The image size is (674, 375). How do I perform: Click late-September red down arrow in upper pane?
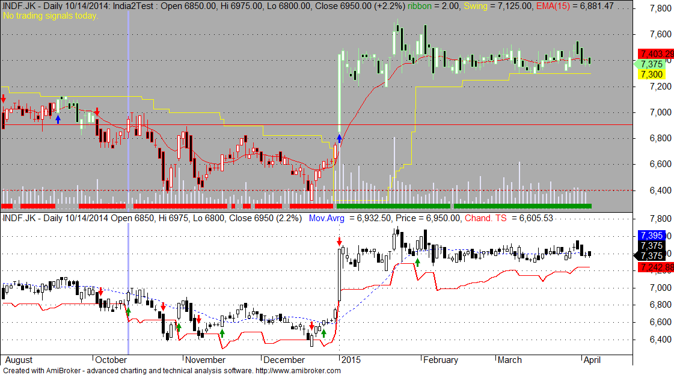click(97, 112)
